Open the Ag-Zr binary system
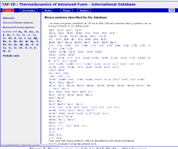 click(78, 30)
